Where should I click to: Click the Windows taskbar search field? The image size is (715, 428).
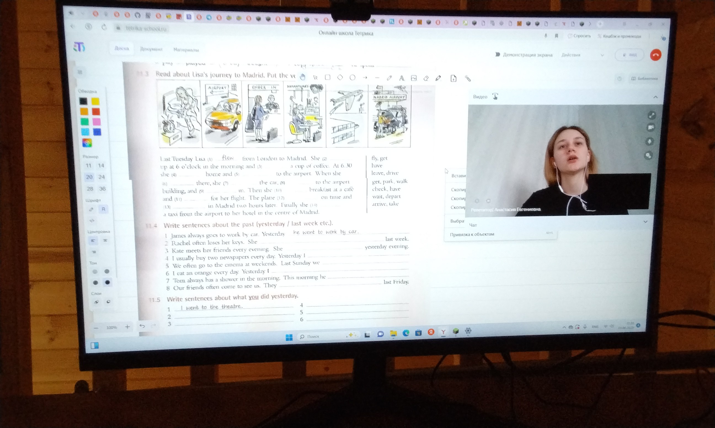point(323,336)
